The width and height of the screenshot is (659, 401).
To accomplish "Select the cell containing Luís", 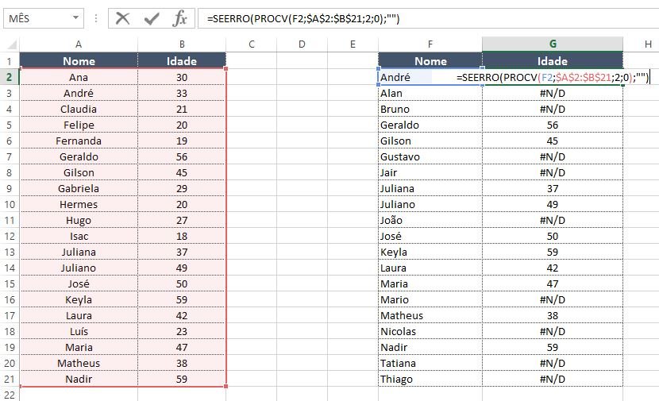I will click(x=79, y=331).
